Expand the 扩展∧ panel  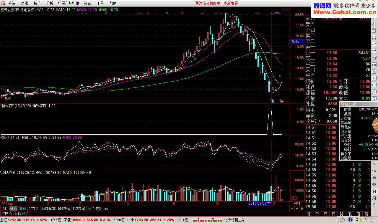pyautogui.click(x=6, y=214)
